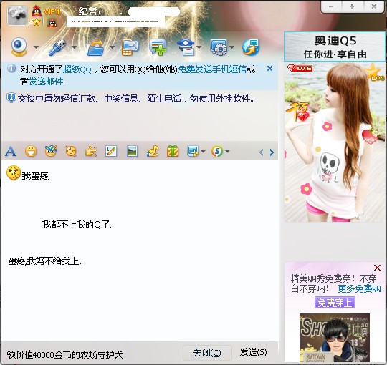Send a picture with the image icon
Viewport: 387px width, 365px height.
tap(132, 151)
